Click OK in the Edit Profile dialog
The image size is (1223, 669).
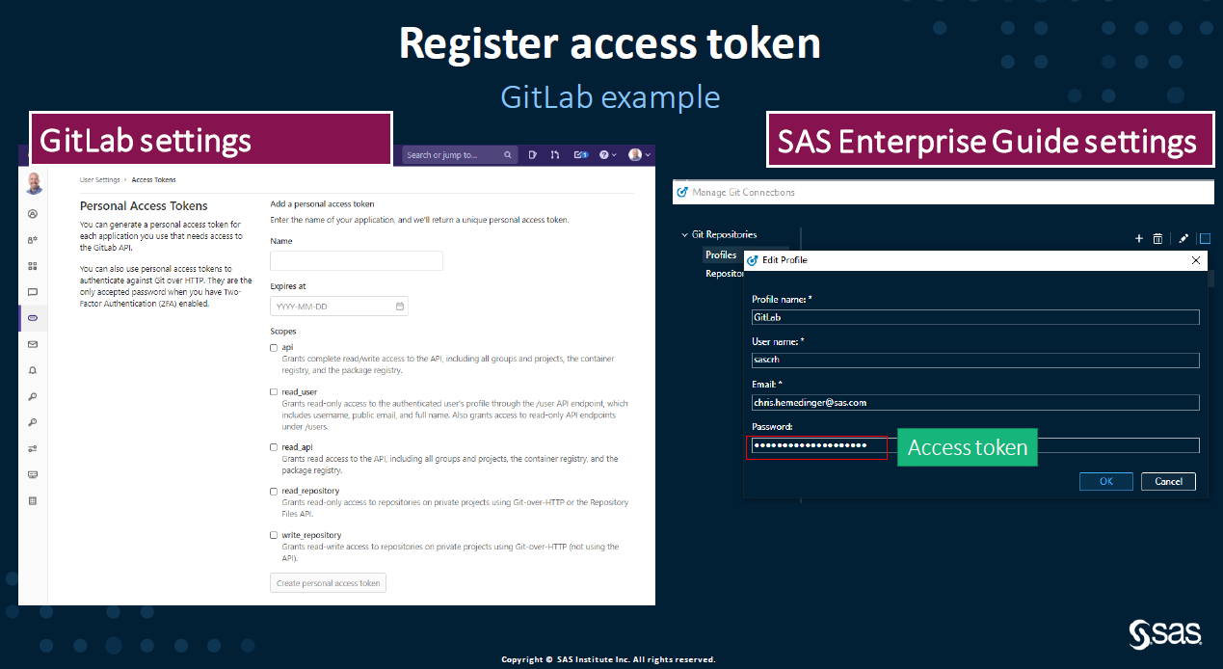tap(1105, 481)
